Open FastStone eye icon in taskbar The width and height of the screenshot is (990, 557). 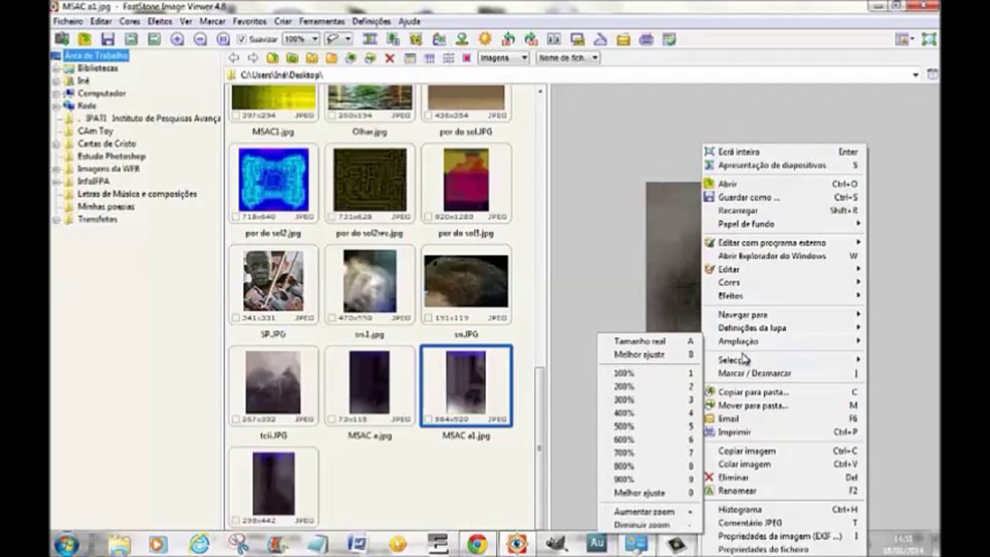(x=516, y=544)
